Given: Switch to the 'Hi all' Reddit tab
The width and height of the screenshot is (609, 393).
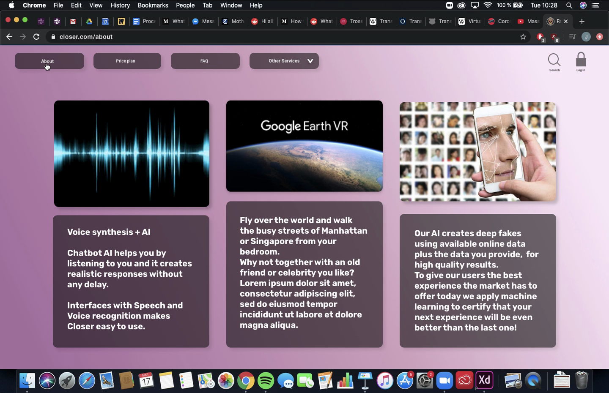Looking at the screenshot, I should tap(263, 21).
